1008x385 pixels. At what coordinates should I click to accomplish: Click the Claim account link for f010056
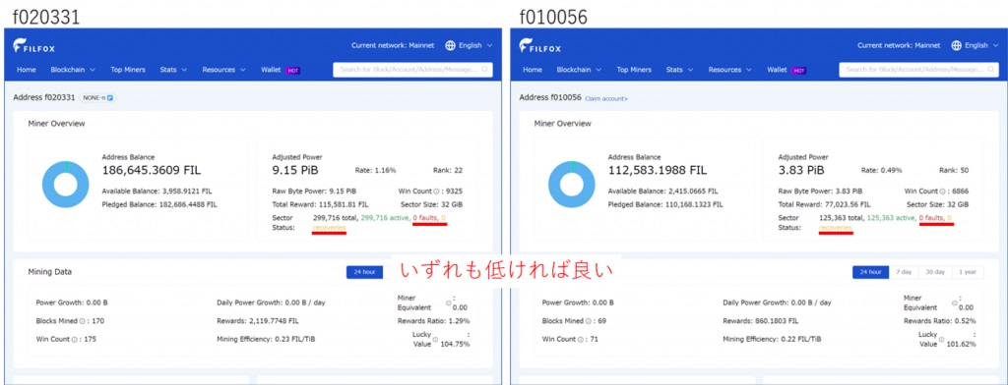tap(606, 99)
